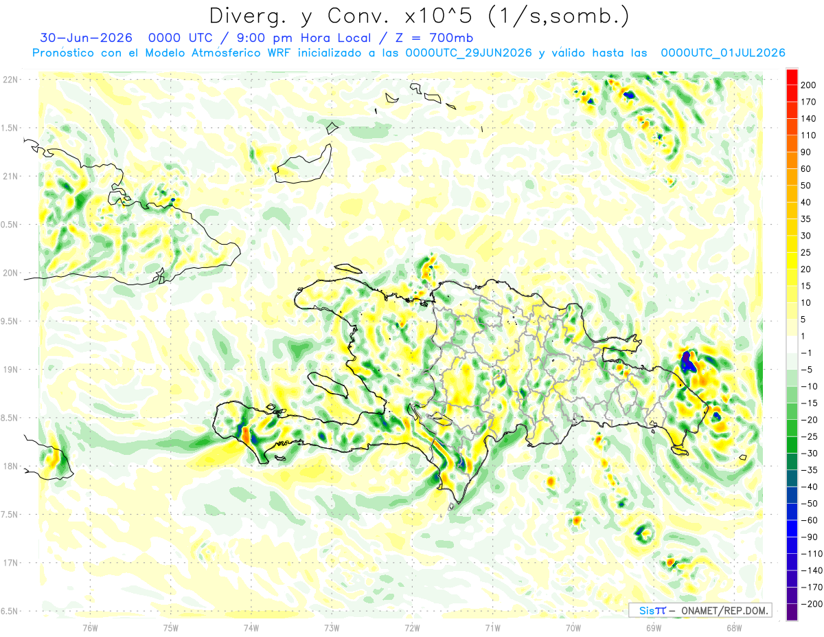Viewport: 824px width, 637px height.
Task: Click the '17N' latitude label
Action: (x=11, y=563)
